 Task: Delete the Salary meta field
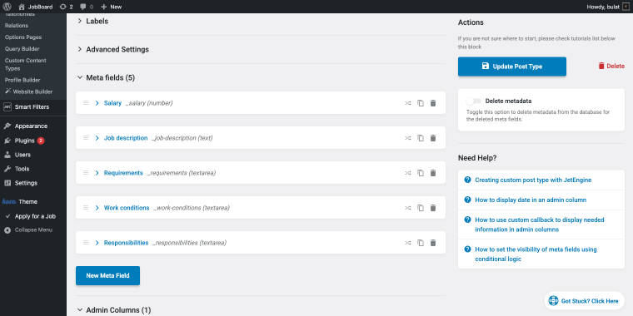[x=433, y=103]
